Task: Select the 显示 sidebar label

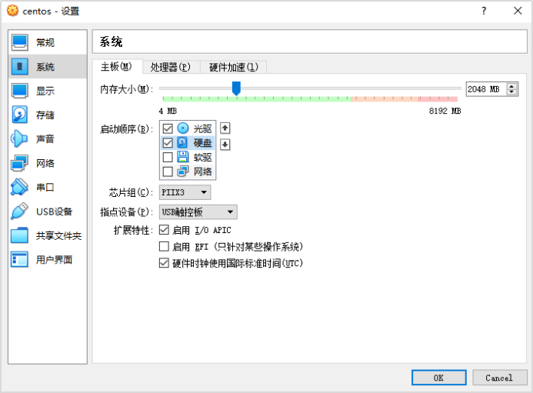Action: (x=45, y=91)
